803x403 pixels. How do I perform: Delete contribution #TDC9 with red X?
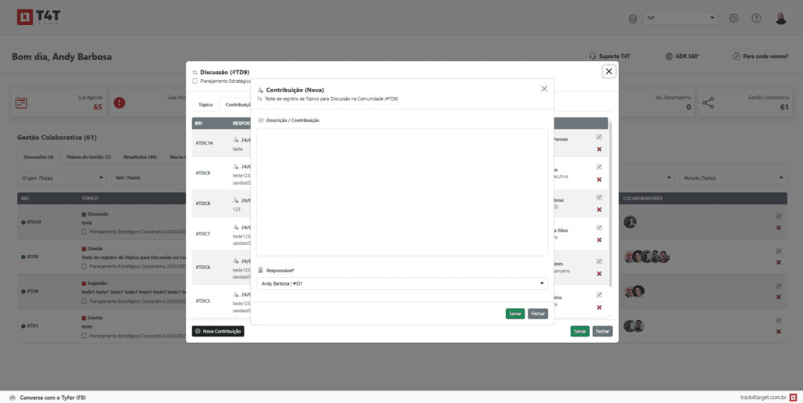pos(599,179)
